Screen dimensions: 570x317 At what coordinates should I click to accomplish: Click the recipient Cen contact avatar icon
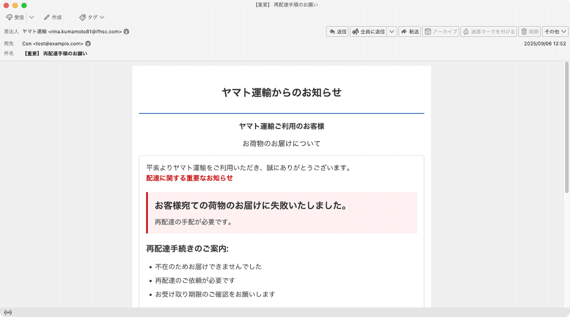(88, 43)
